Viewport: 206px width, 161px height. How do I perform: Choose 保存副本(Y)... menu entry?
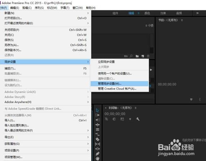coord(45,50)
